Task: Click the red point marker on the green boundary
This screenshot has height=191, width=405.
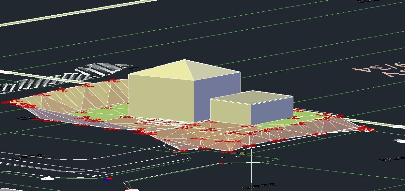Action: 222,163
